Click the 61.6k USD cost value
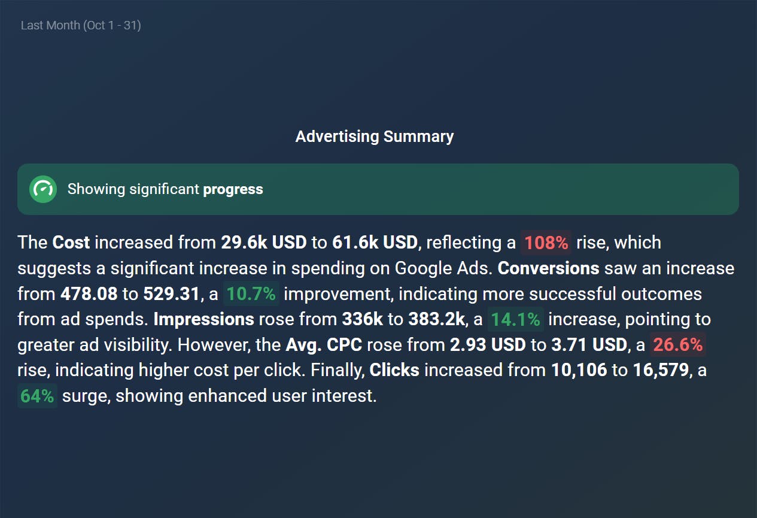The width and height of the screenshot is (757, 518). (374, 243)
